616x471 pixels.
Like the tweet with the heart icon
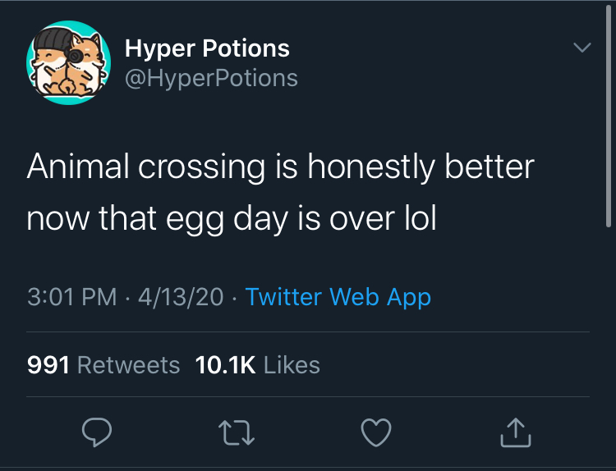coord(377,432)
